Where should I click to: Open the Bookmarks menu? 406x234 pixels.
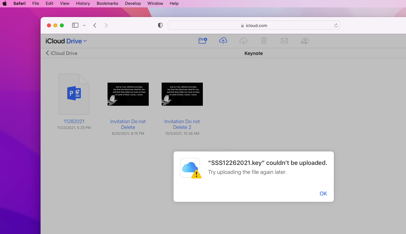coord(108,4)
